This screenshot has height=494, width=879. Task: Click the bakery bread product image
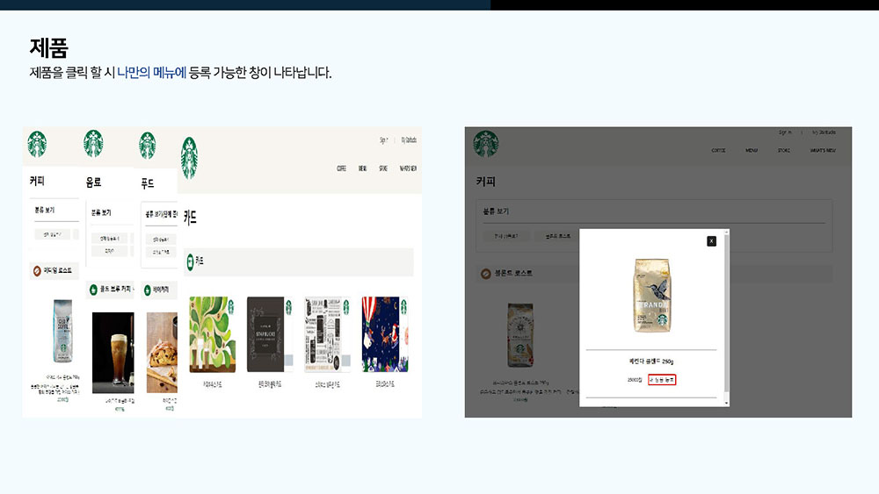162,353
